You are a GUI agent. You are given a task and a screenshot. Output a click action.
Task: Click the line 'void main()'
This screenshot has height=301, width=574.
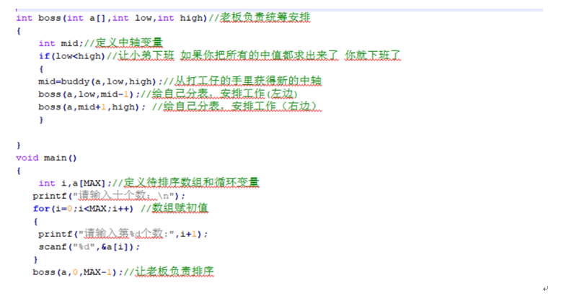46,158
